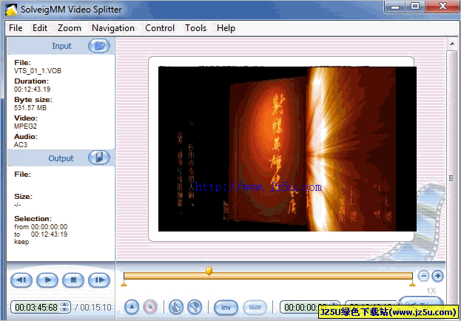Click selection from 00:00:00:00 text
This screenshot has height=321, width=461.
click(x=41, y=226)
